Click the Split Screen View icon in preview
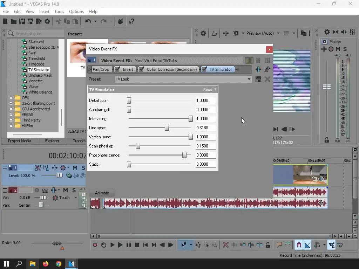 [x=235, y=33]
